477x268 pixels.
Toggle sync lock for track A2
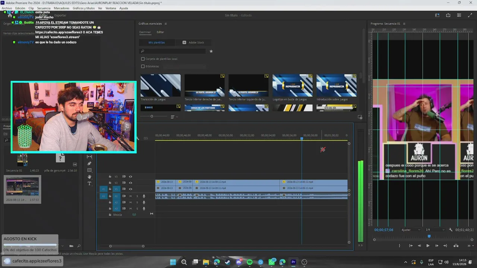[x=124, y=202]
